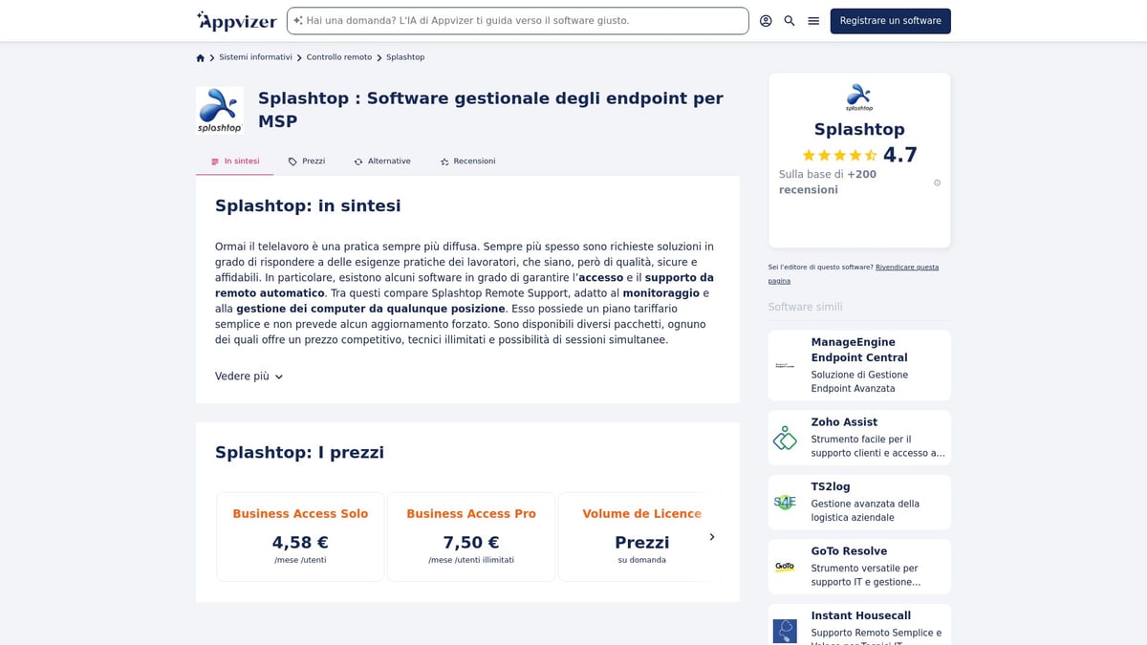Select the Zoho Assist logo icon

[785, 438]
